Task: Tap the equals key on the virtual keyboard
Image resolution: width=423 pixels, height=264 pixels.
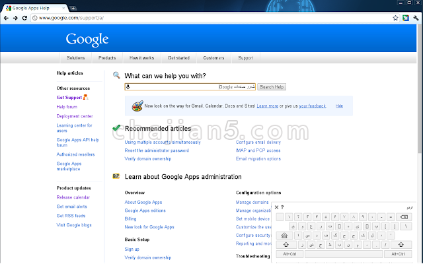Action: 391,217
